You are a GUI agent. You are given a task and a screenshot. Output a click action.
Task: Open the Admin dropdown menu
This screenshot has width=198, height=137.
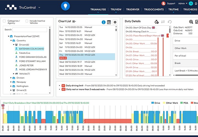pyautogui.click(x=183, y=4)
